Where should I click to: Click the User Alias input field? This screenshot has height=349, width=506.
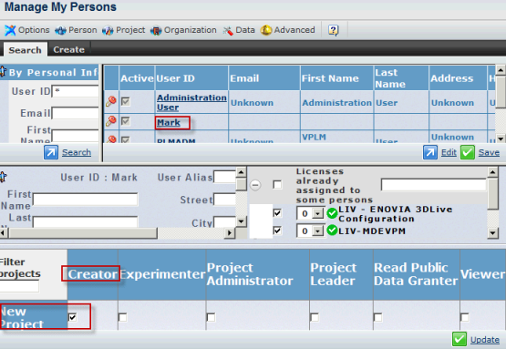tap(224, 177)
